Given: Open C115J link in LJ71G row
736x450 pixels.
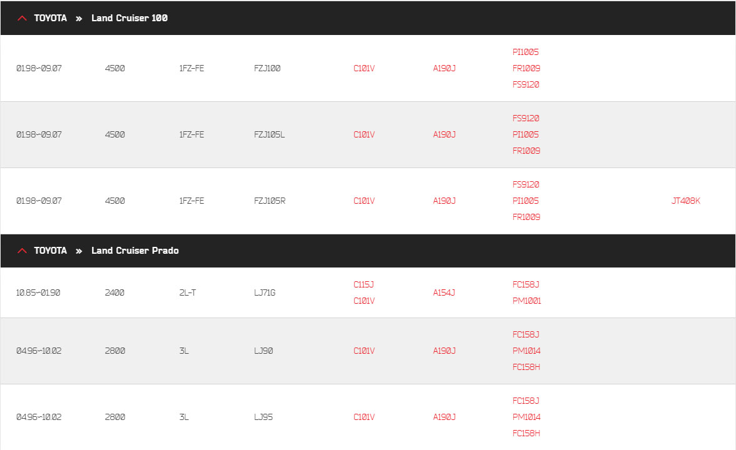Looking at the screenshot, I should tap(363, 284).
